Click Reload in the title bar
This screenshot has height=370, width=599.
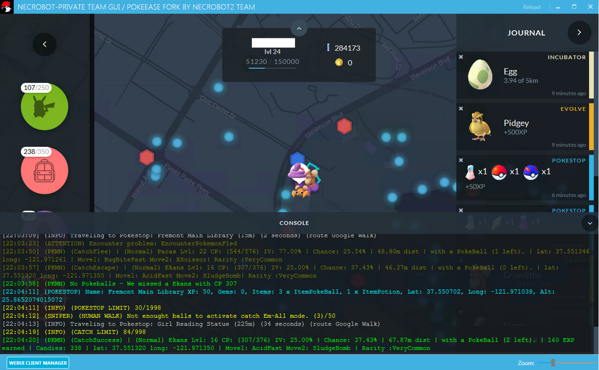click(x=532, y=7)
